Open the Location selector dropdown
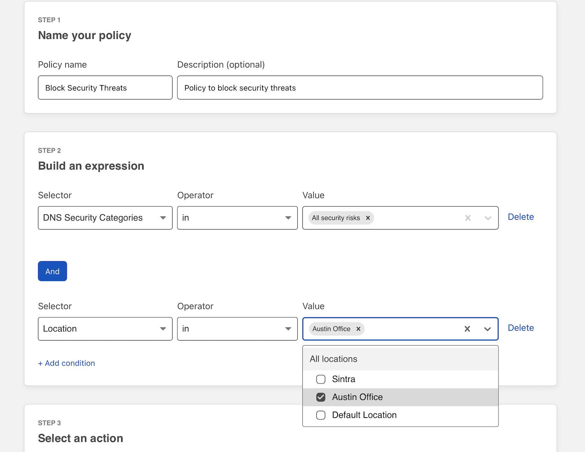This screenshot has height=452, width=585. tap(105, 329)
